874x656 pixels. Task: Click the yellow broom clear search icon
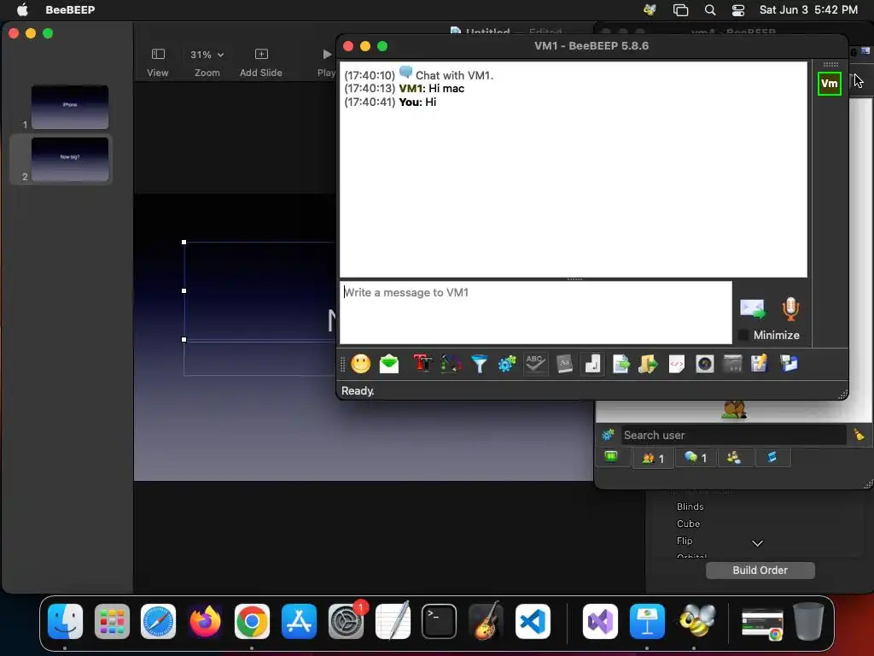point(859,435)
